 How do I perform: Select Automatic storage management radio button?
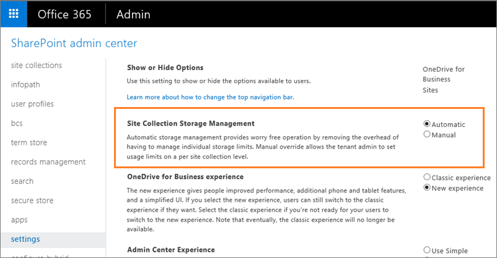tap(427, 124)
